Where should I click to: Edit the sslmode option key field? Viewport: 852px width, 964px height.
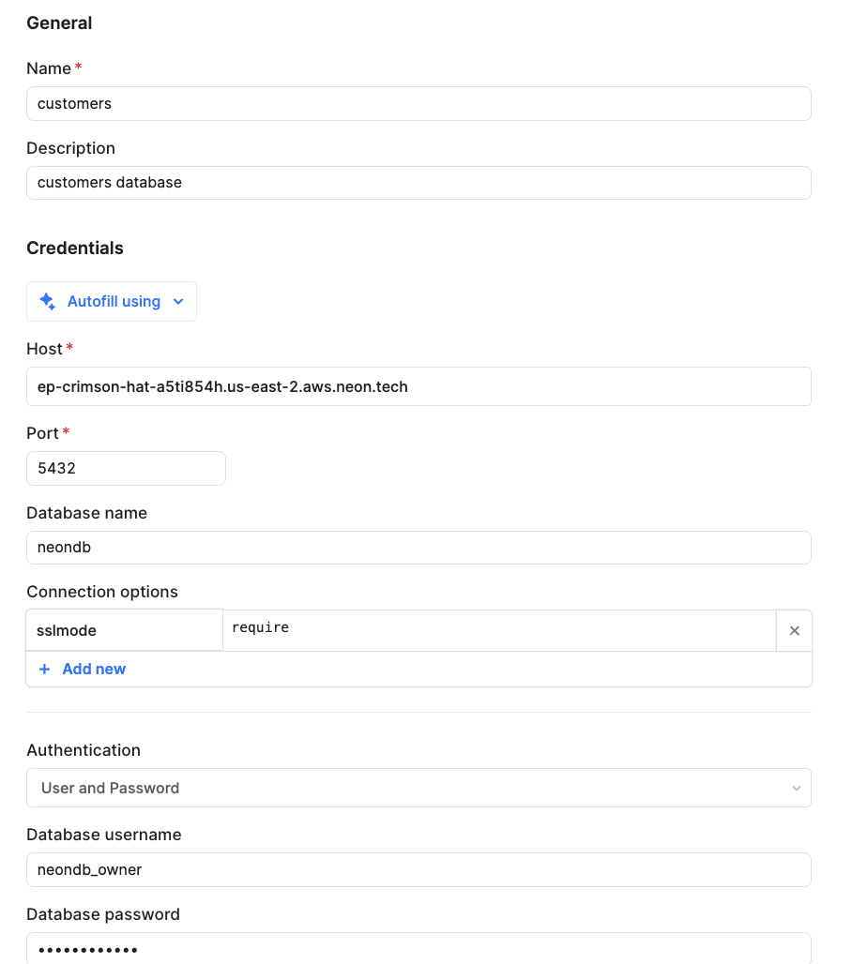click(124, 629)
